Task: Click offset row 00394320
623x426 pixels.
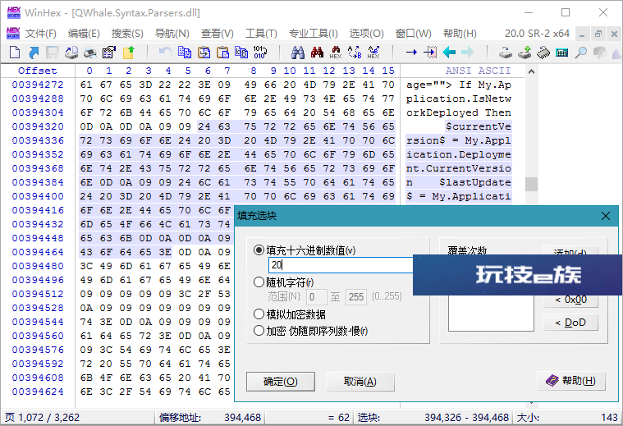Action: pyautogui.click(x=38, y=126)
